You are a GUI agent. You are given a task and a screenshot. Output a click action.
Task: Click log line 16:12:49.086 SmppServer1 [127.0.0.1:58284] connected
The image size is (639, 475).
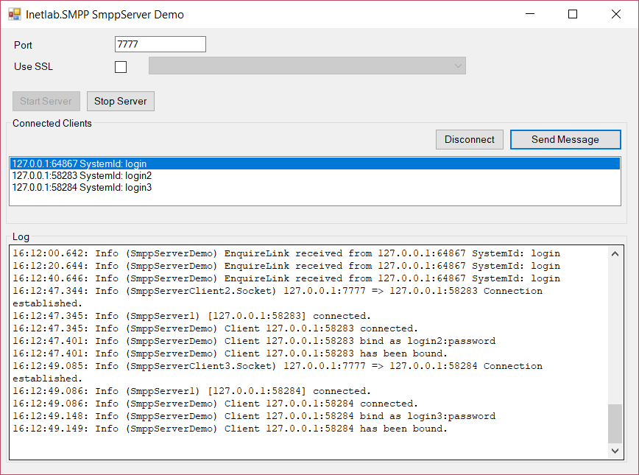pyautogui.click(x=191, y=391)
